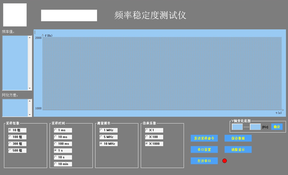Click up arrow of 频率值 list scrollbar
This screenshot has height=175, width=288.
[x=30, y=37]
